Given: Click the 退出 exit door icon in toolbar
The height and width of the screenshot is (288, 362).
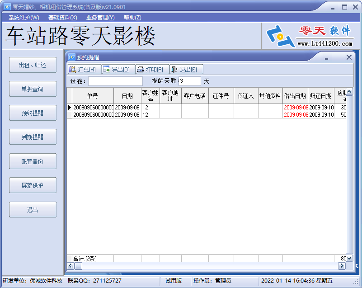Looking at the screenshot, I should tap(174, 69).
